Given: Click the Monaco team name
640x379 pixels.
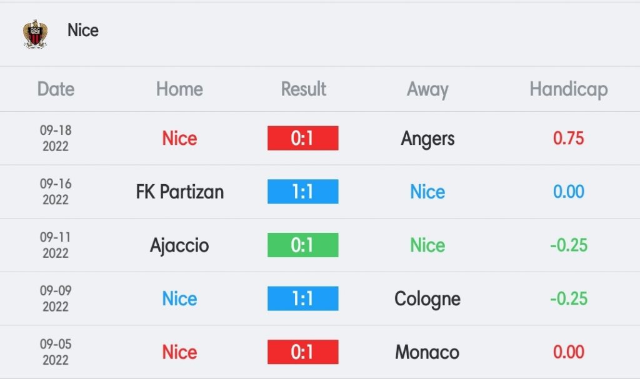Looking at the screenshot, I should (427, 352).
